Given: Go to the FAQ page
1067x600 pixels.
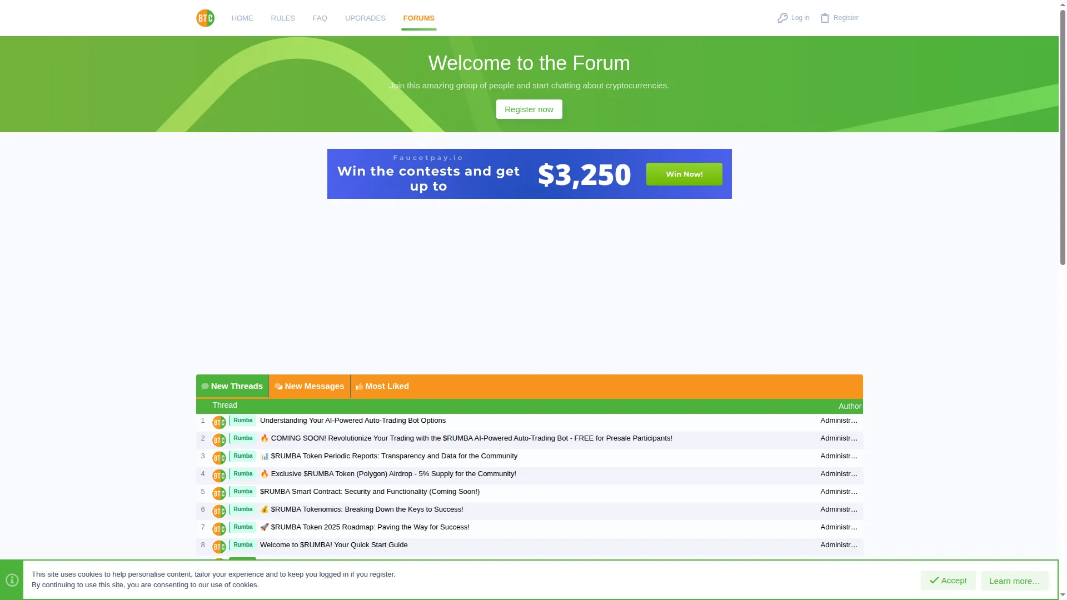Looking at the screenshot, I should (x=320, y=18).
